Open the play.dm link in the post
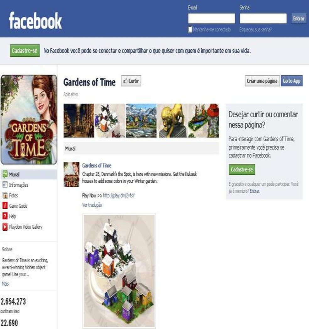Viewport: 309px width, 329px height. click(x=119, y=195)
